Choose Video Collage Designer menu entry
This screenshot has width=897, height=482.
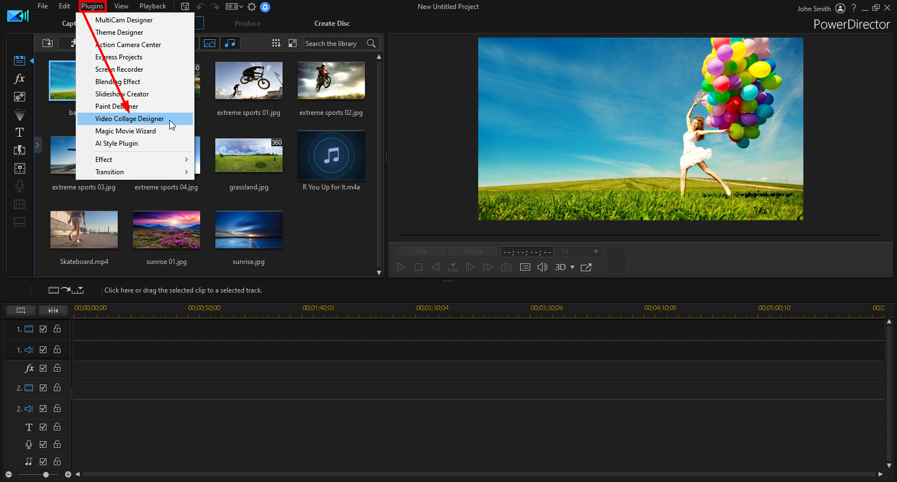coord(135,119)
